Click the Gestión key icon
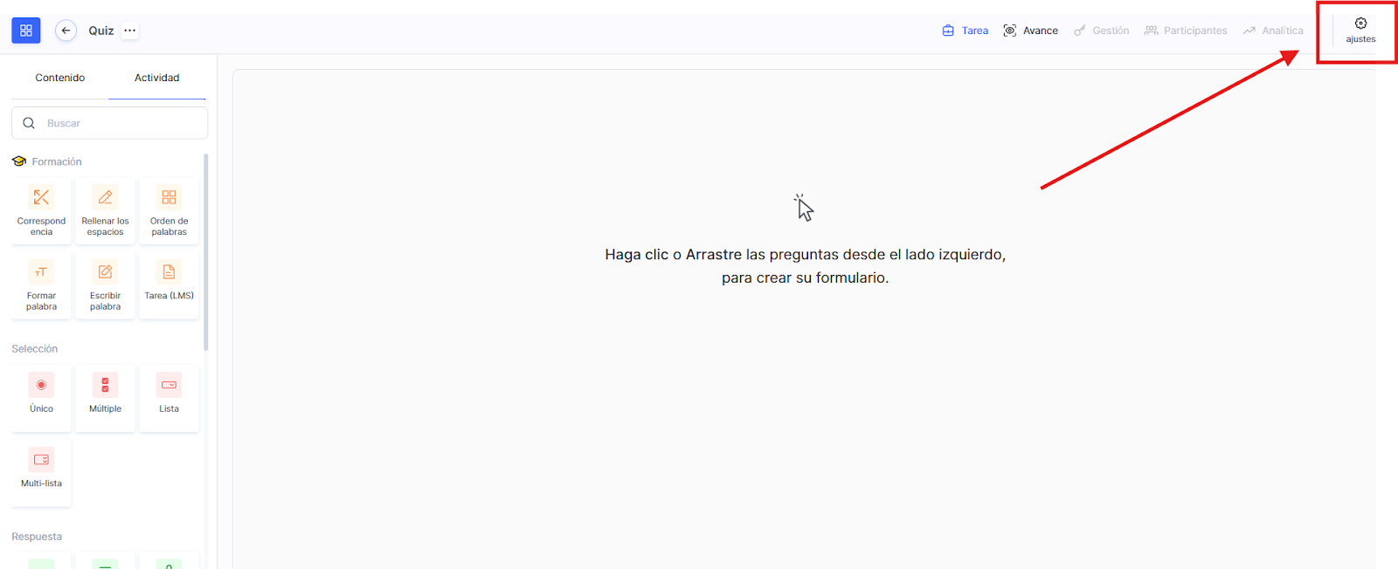The width and height of the screenshot is (1398, 569). click(1080, 31)
